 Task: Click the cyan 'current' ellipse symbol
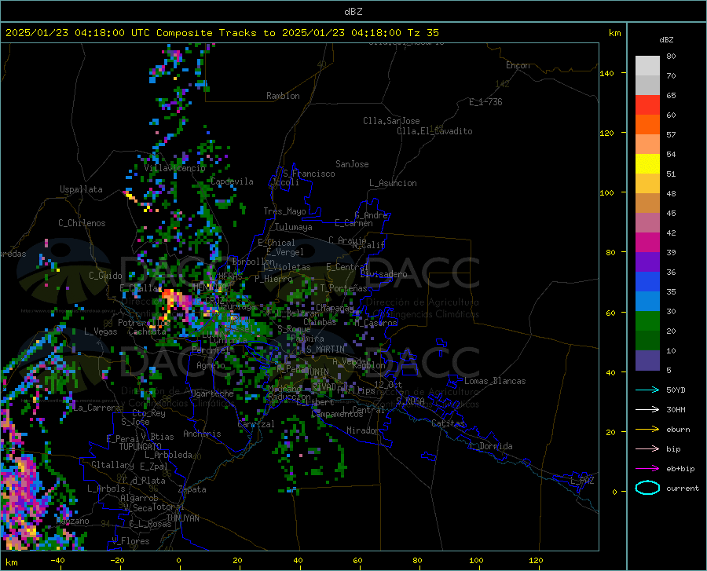(x=647, y=488)
